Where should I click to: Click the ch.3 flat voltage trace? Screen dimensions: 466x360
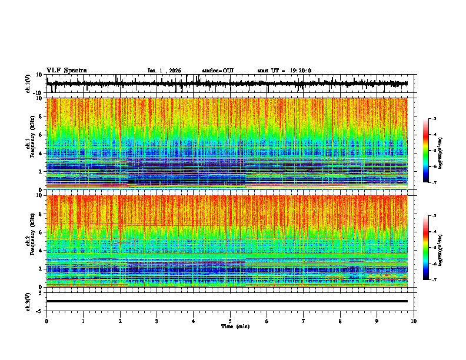click(227, 301)
